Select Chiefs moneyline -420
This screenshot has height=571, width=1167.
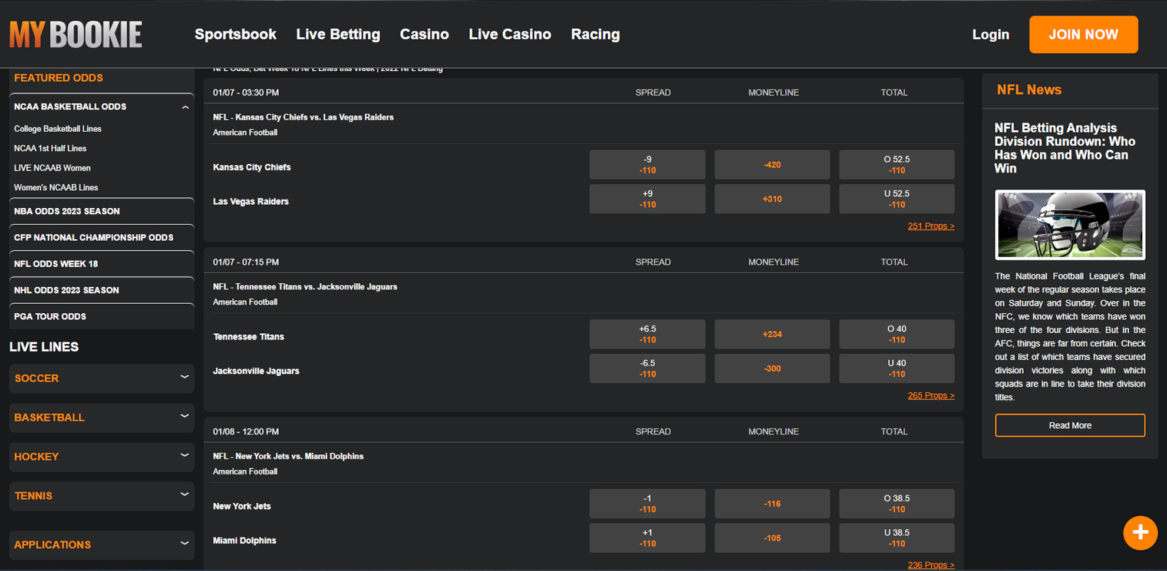[x=772, y=164]
